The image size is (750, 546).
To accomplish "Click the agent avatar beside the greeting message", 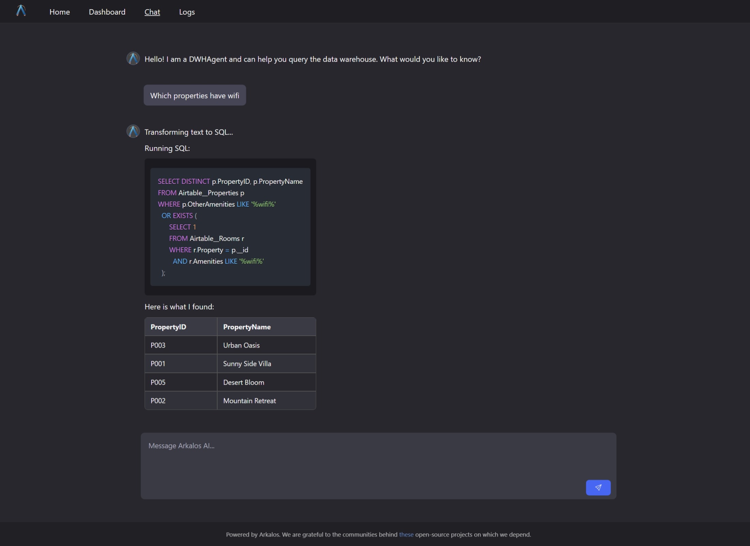I will coord(133,58).
